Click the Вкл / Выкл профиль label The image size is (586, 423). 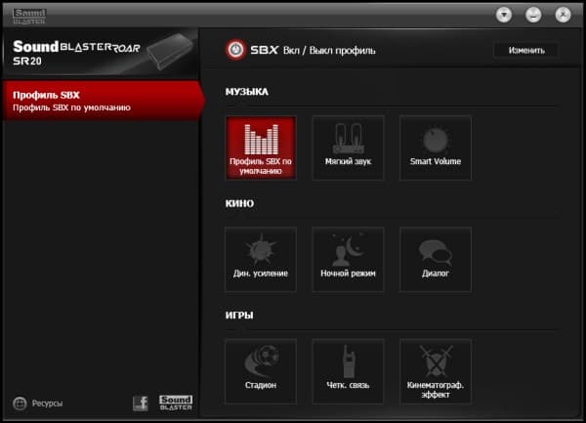[x=329, y=51]
